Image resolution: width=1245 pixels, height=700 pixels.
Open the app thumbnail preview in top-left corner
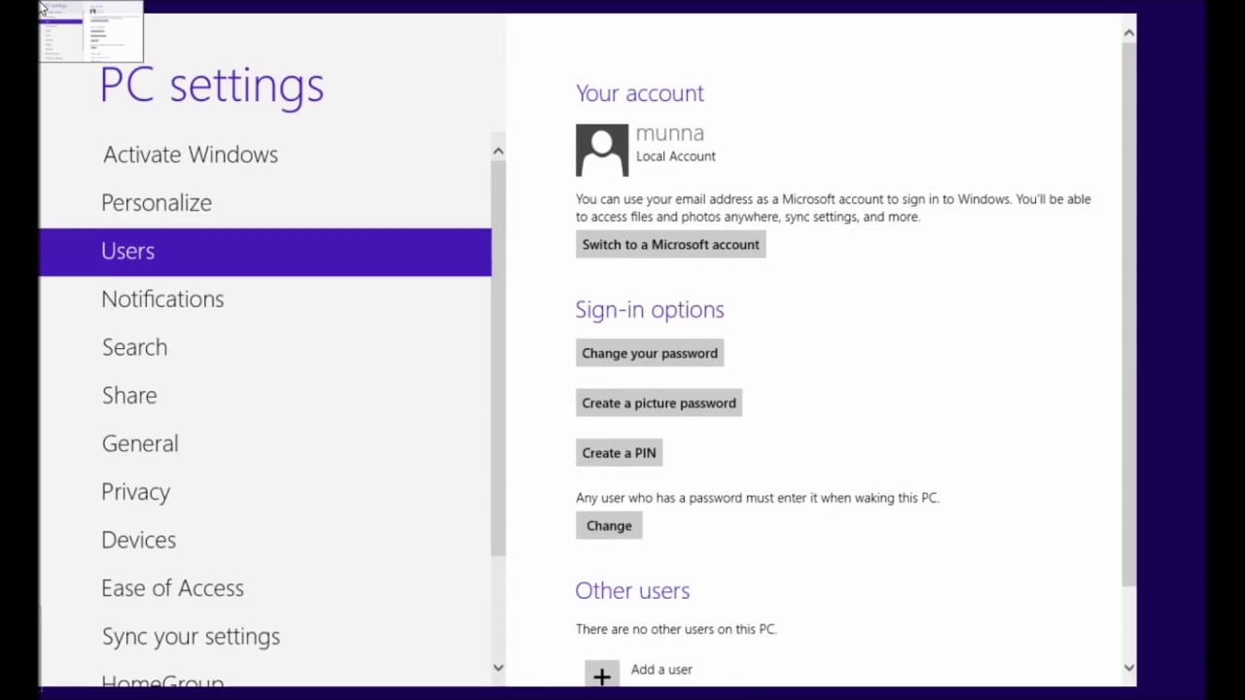point(91,31)
